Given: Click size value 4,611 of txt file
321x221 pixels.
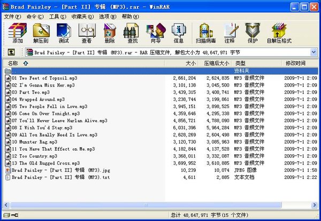Looking at the screenshot, I should (189, 177).
